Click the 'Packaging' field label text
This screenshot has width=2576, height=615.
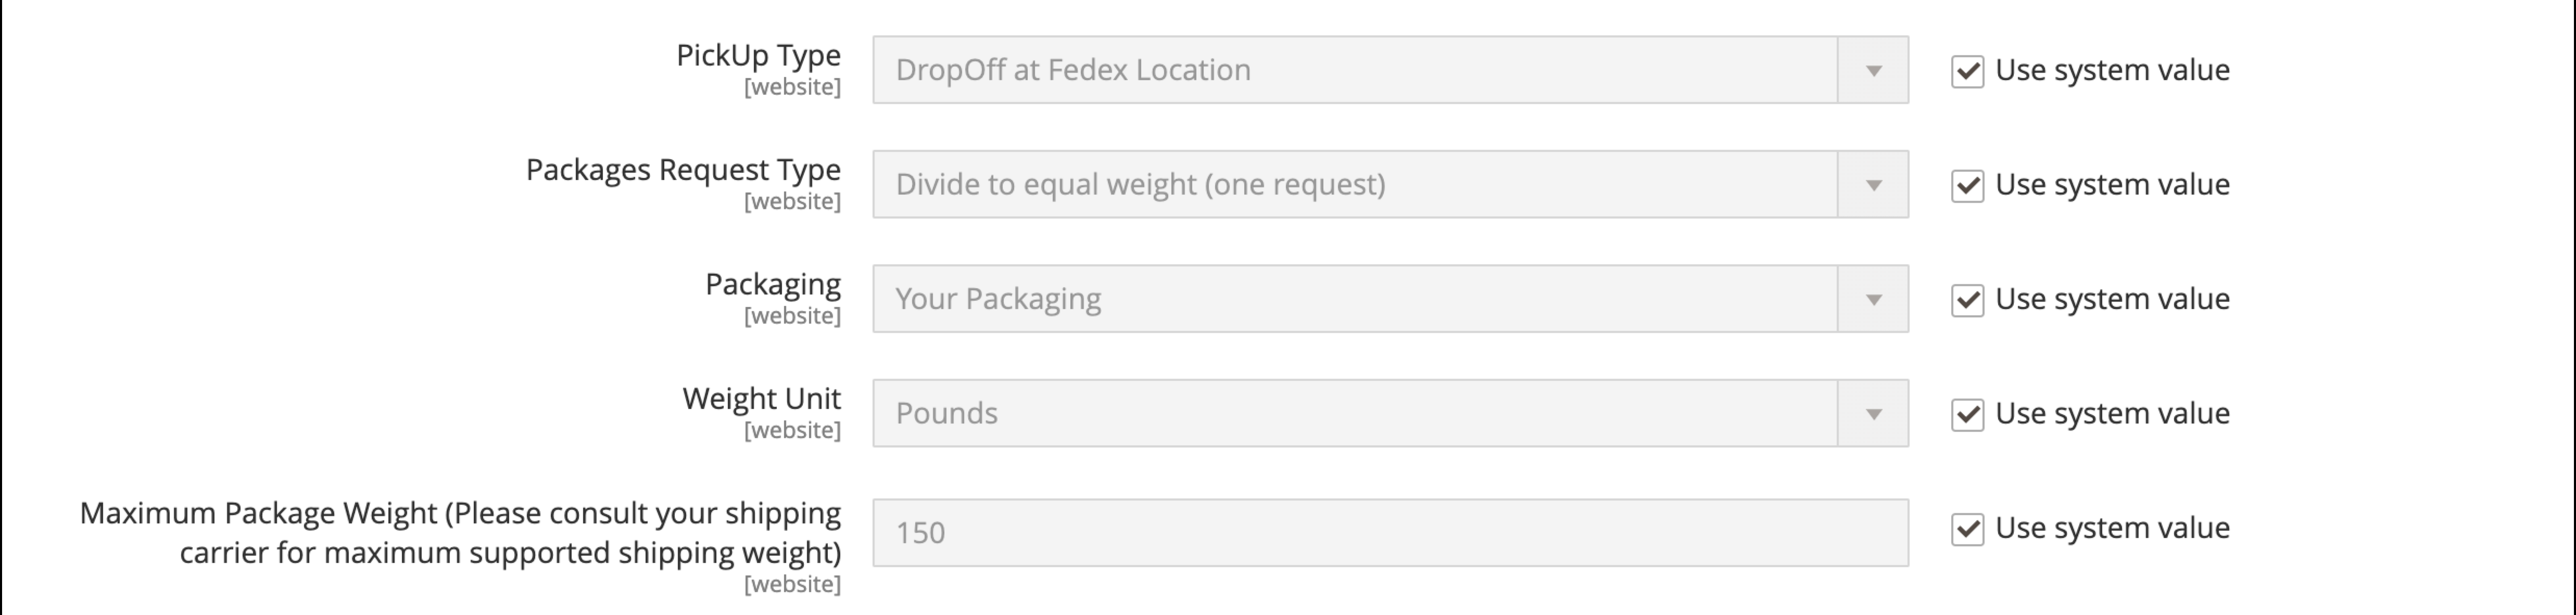coord(773,285)
